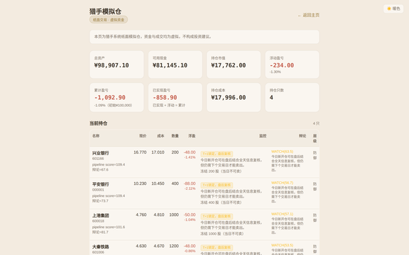The image size is (409, 255).
Task: Select the 上港集团 stock name
Action: (100, 215)
